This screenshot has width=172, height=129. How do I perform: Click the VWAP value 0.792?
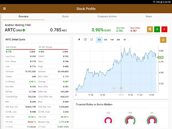point(66,56)
